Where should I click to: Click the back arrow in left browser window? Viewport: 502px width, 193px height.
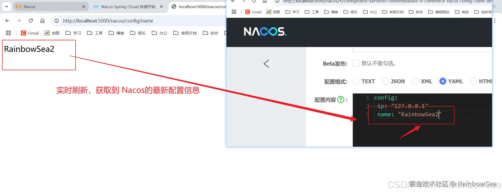[x=7, y=21]
